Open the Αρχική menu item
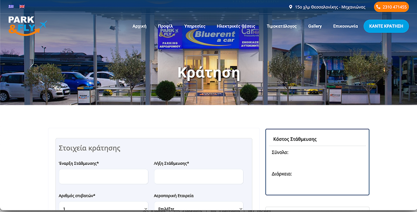 click(139, 26)
